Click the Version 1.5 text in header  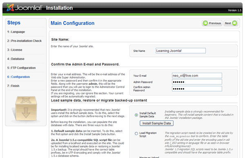point(234,10)
